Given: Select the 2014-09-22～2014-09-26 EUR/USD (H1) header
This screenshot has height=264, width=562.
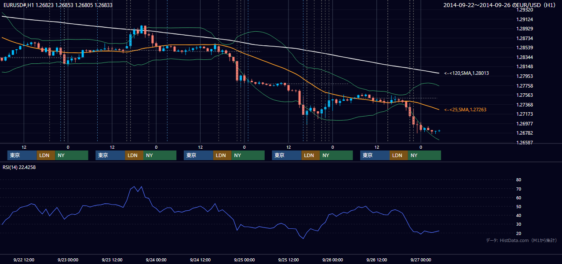Looking at the screenshot, I should pos(500,5).
